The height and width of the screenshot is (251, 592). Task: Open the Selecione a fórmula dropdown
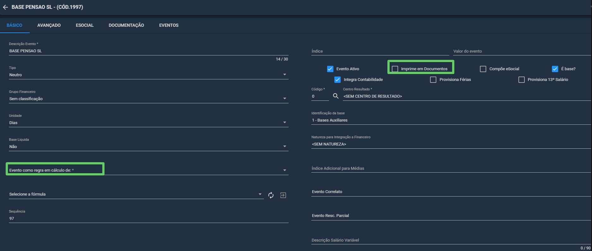coord(136,194)
